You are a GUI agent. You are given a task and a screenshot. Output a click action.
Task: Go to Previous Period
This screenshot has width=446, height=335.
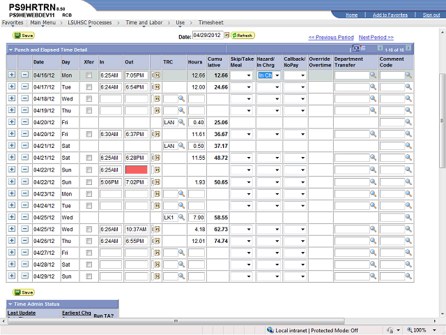click(x=331, y=37)
